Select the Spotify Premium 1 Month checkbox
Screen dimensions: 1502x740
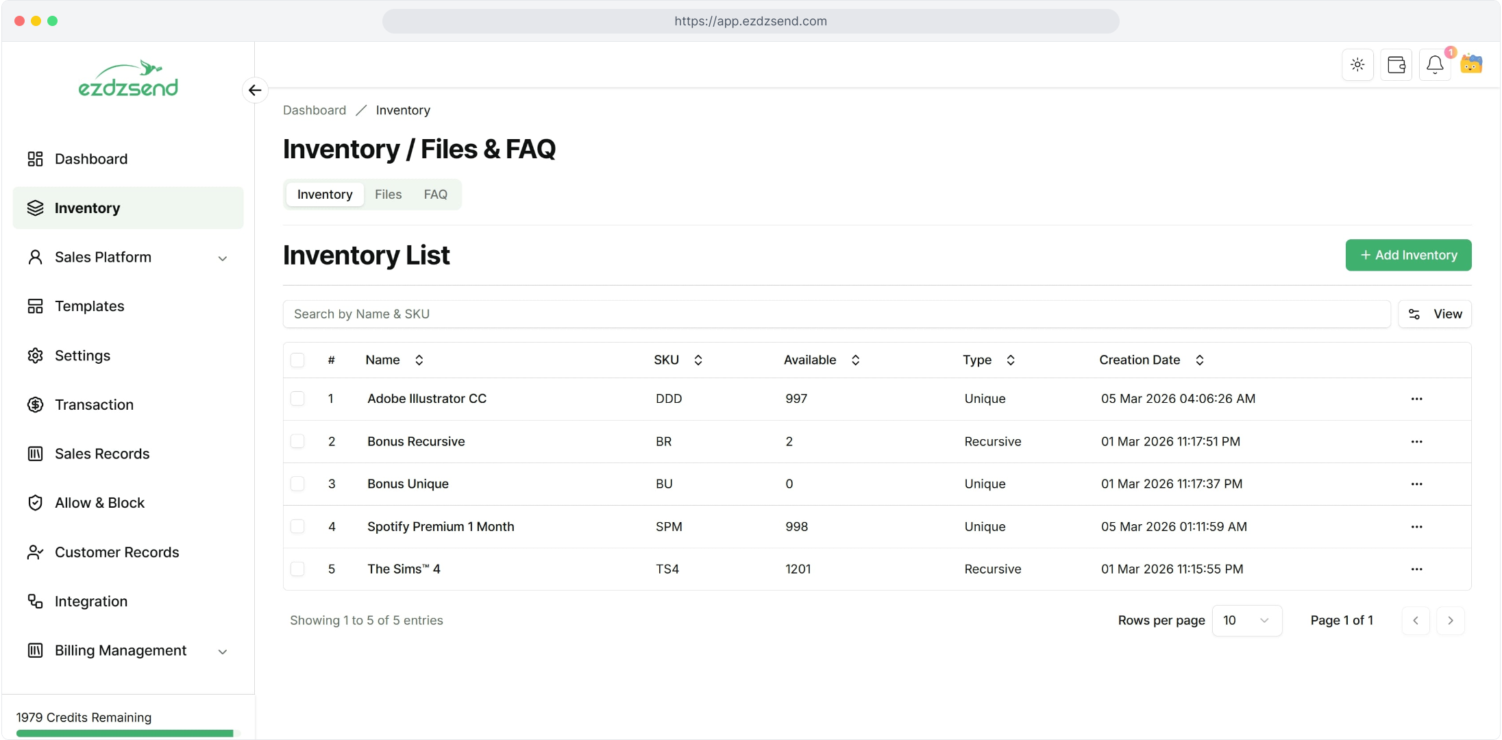297,526
